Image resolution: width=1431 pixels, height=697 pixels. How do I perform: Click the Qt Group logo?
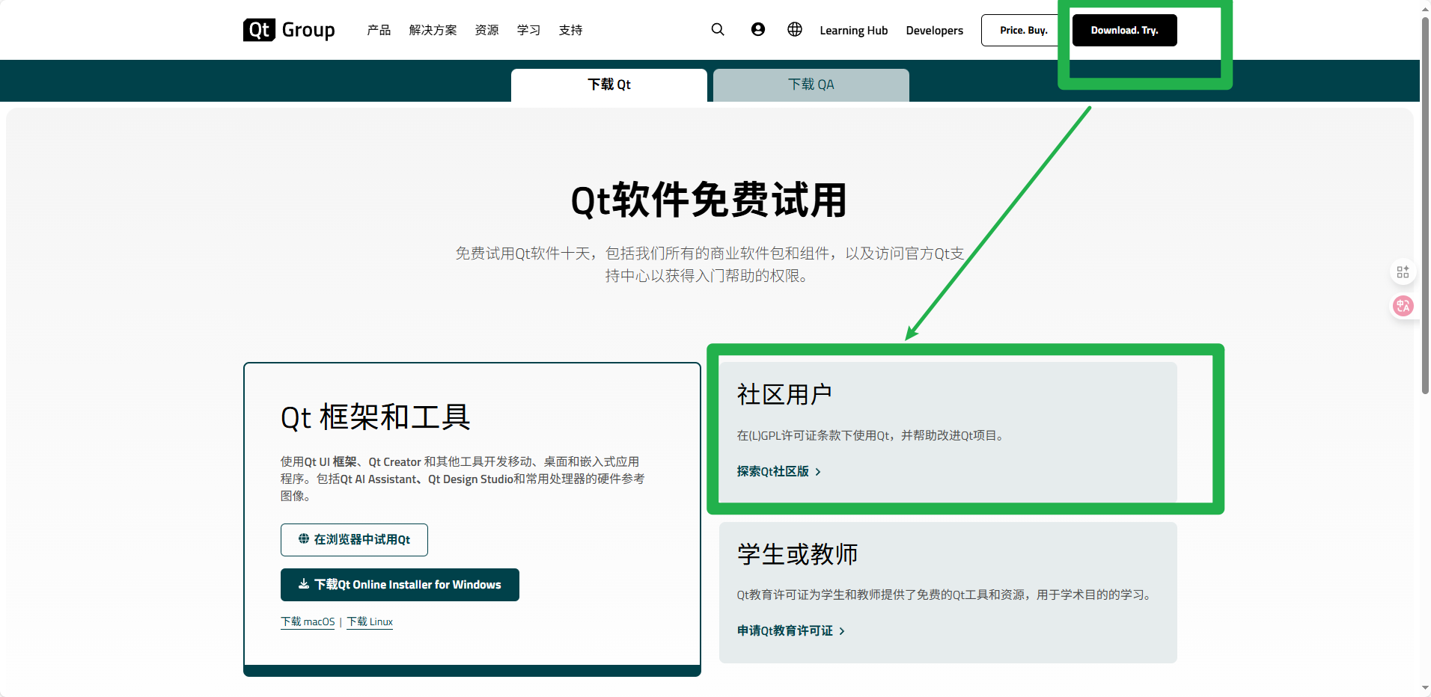pos(289,30)
